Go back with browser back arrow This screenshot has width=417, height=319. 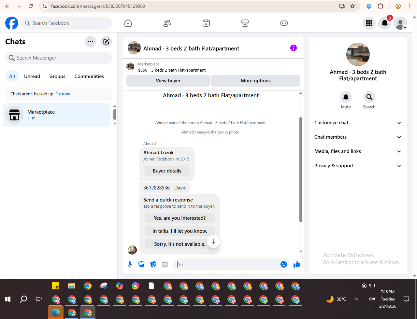tap(7, 6)
